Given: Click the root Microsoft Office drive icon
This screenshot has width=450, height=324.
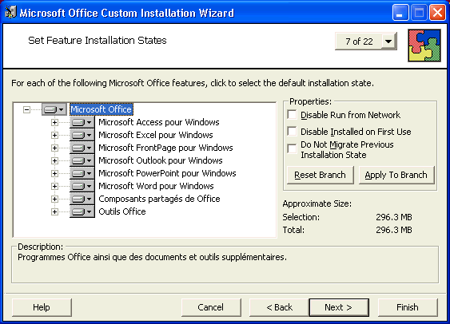Looking at the screenshot, I should point(54,109).
